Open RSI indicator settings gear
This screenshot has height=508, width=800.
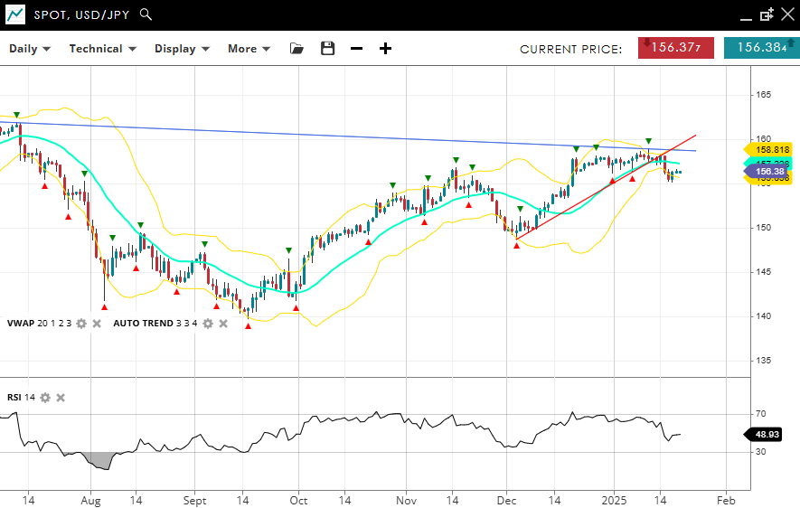pos(45,398)
